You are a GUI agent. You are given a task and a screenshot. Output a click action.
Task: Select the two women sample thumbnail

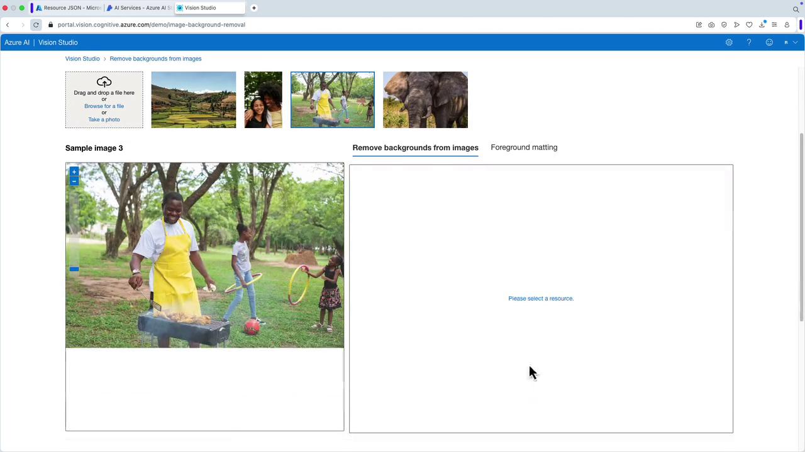coord(263,100)
